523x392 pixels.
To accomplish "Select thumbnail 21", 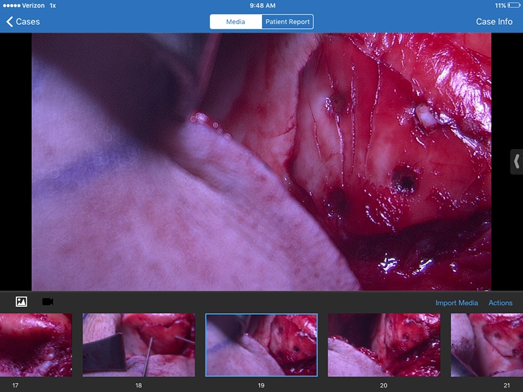I will click(x=487, y=345).
